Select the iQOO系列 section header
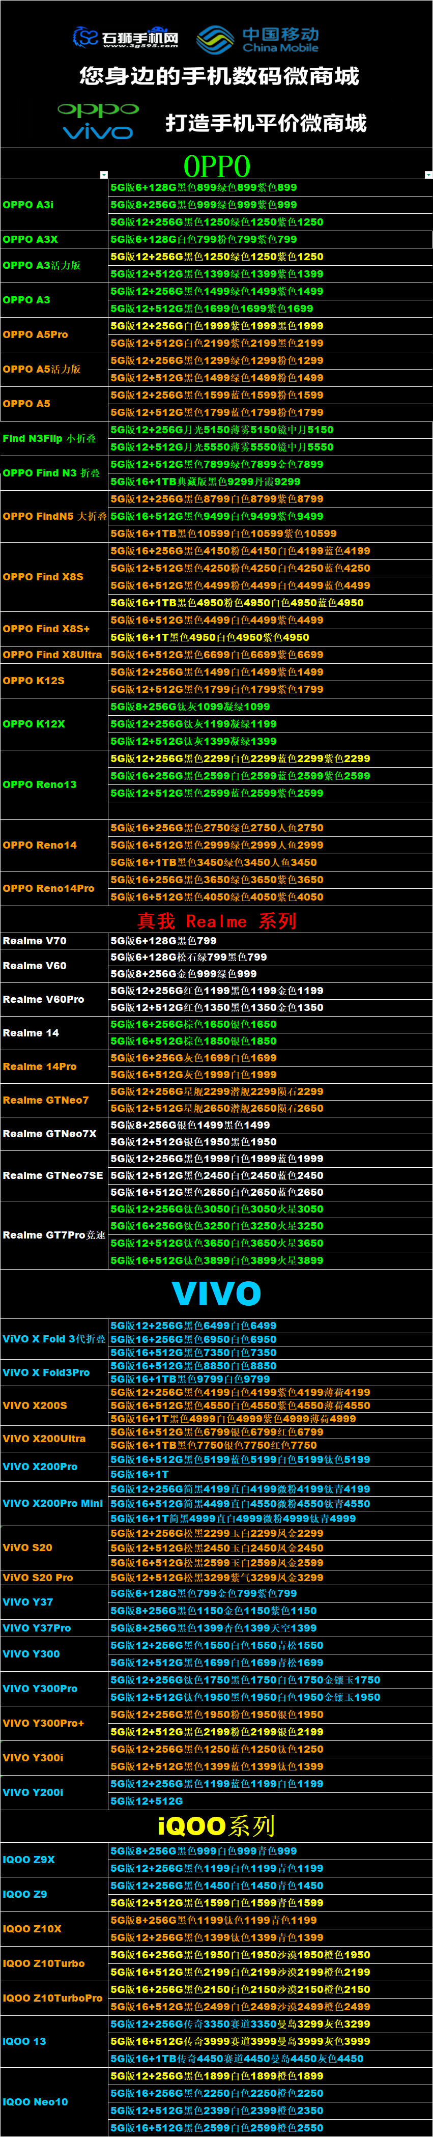This screenshot has width=433, height=2137. 217,1826
